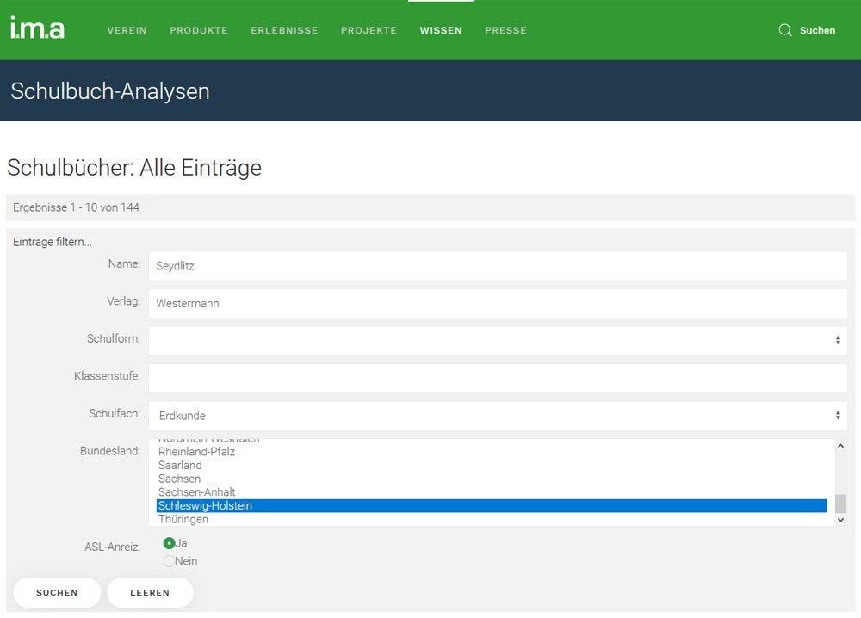861x618 pixels.
Task: Select the Wissen navigation tab
Action: [441, 30]
